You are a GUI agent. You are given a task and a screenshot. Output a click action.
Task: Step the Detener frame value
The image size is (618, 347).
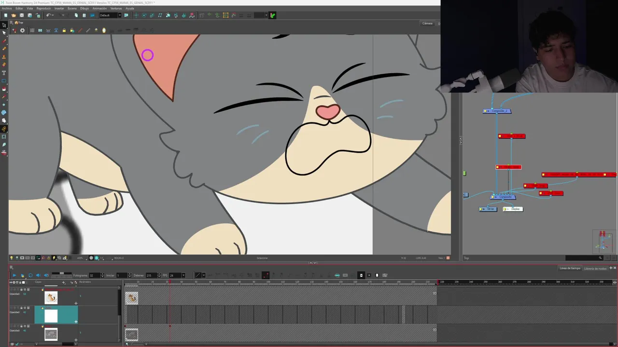(x=159, y=275)
